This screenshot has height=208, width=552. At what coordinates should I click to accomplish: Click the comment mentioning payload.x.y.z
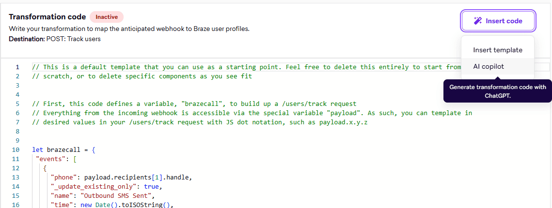[x=200, y=122]
